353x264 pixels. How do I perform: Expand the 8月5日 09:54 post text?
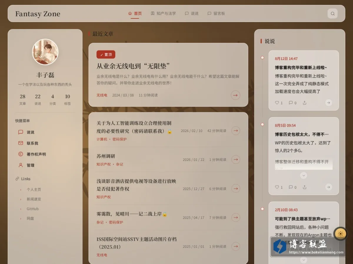[x=304, y=175]
